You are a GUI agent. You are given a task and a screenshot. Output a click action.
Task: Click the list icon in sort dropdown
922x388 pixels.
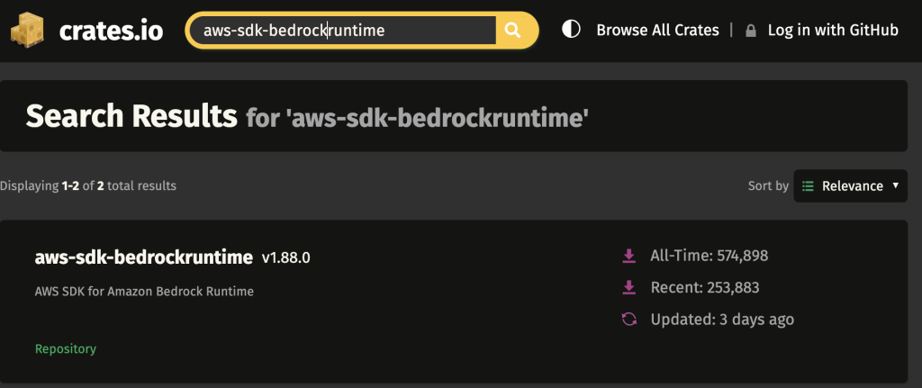pos(809,185)
